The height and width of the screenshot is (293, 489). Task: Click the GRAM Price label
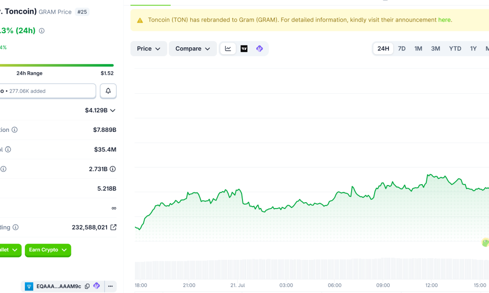point(55,12)
